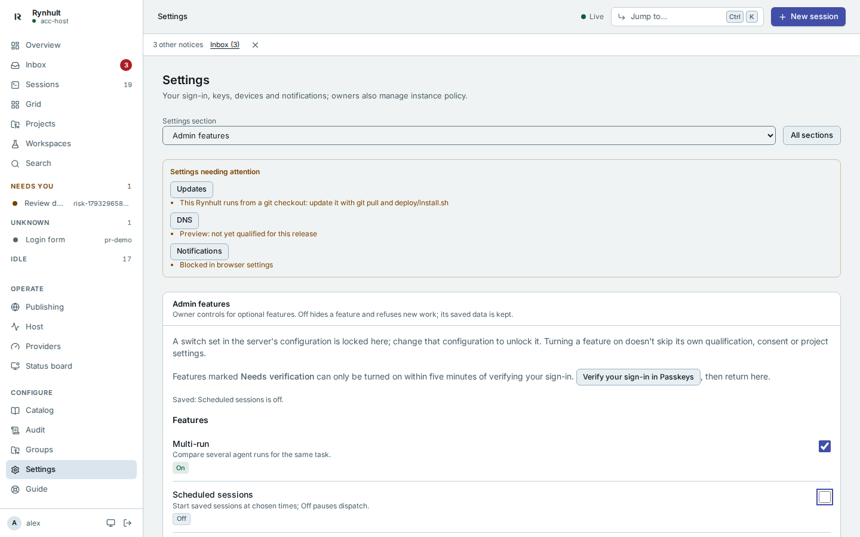This screenshot has height=537, width=860.
Task: Go to Projects page
Action: click(x=71, y=124)
